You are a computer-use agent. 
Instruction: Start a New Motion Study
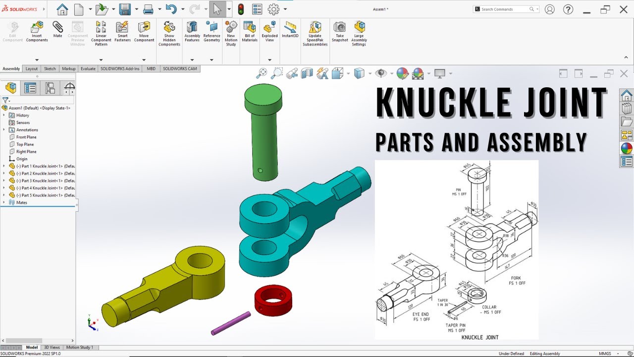click(x=231, y=34)
